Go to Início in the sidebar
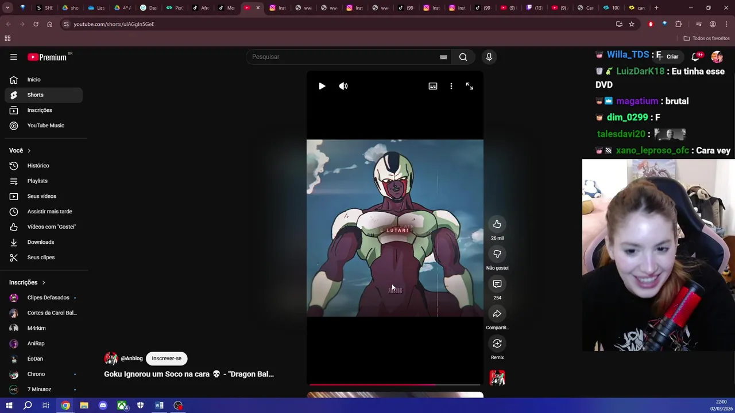 click(x=44, y=80)
